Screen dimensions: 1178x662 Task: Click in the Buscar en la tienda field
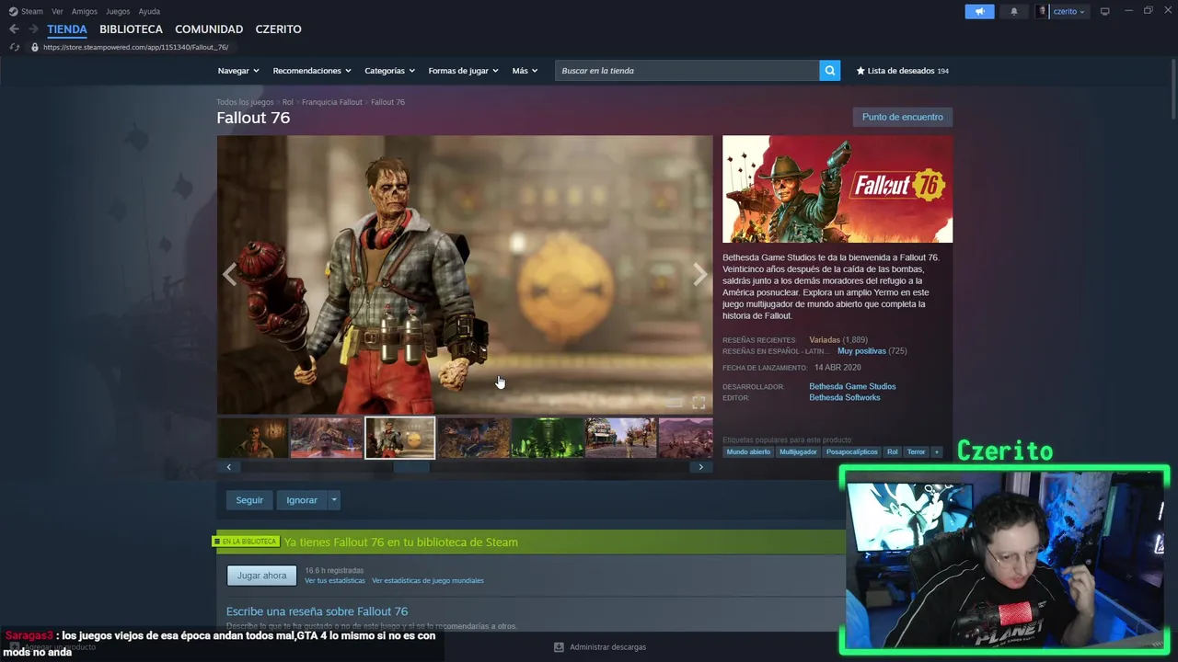pyautogui.click(x=687, y=71)
